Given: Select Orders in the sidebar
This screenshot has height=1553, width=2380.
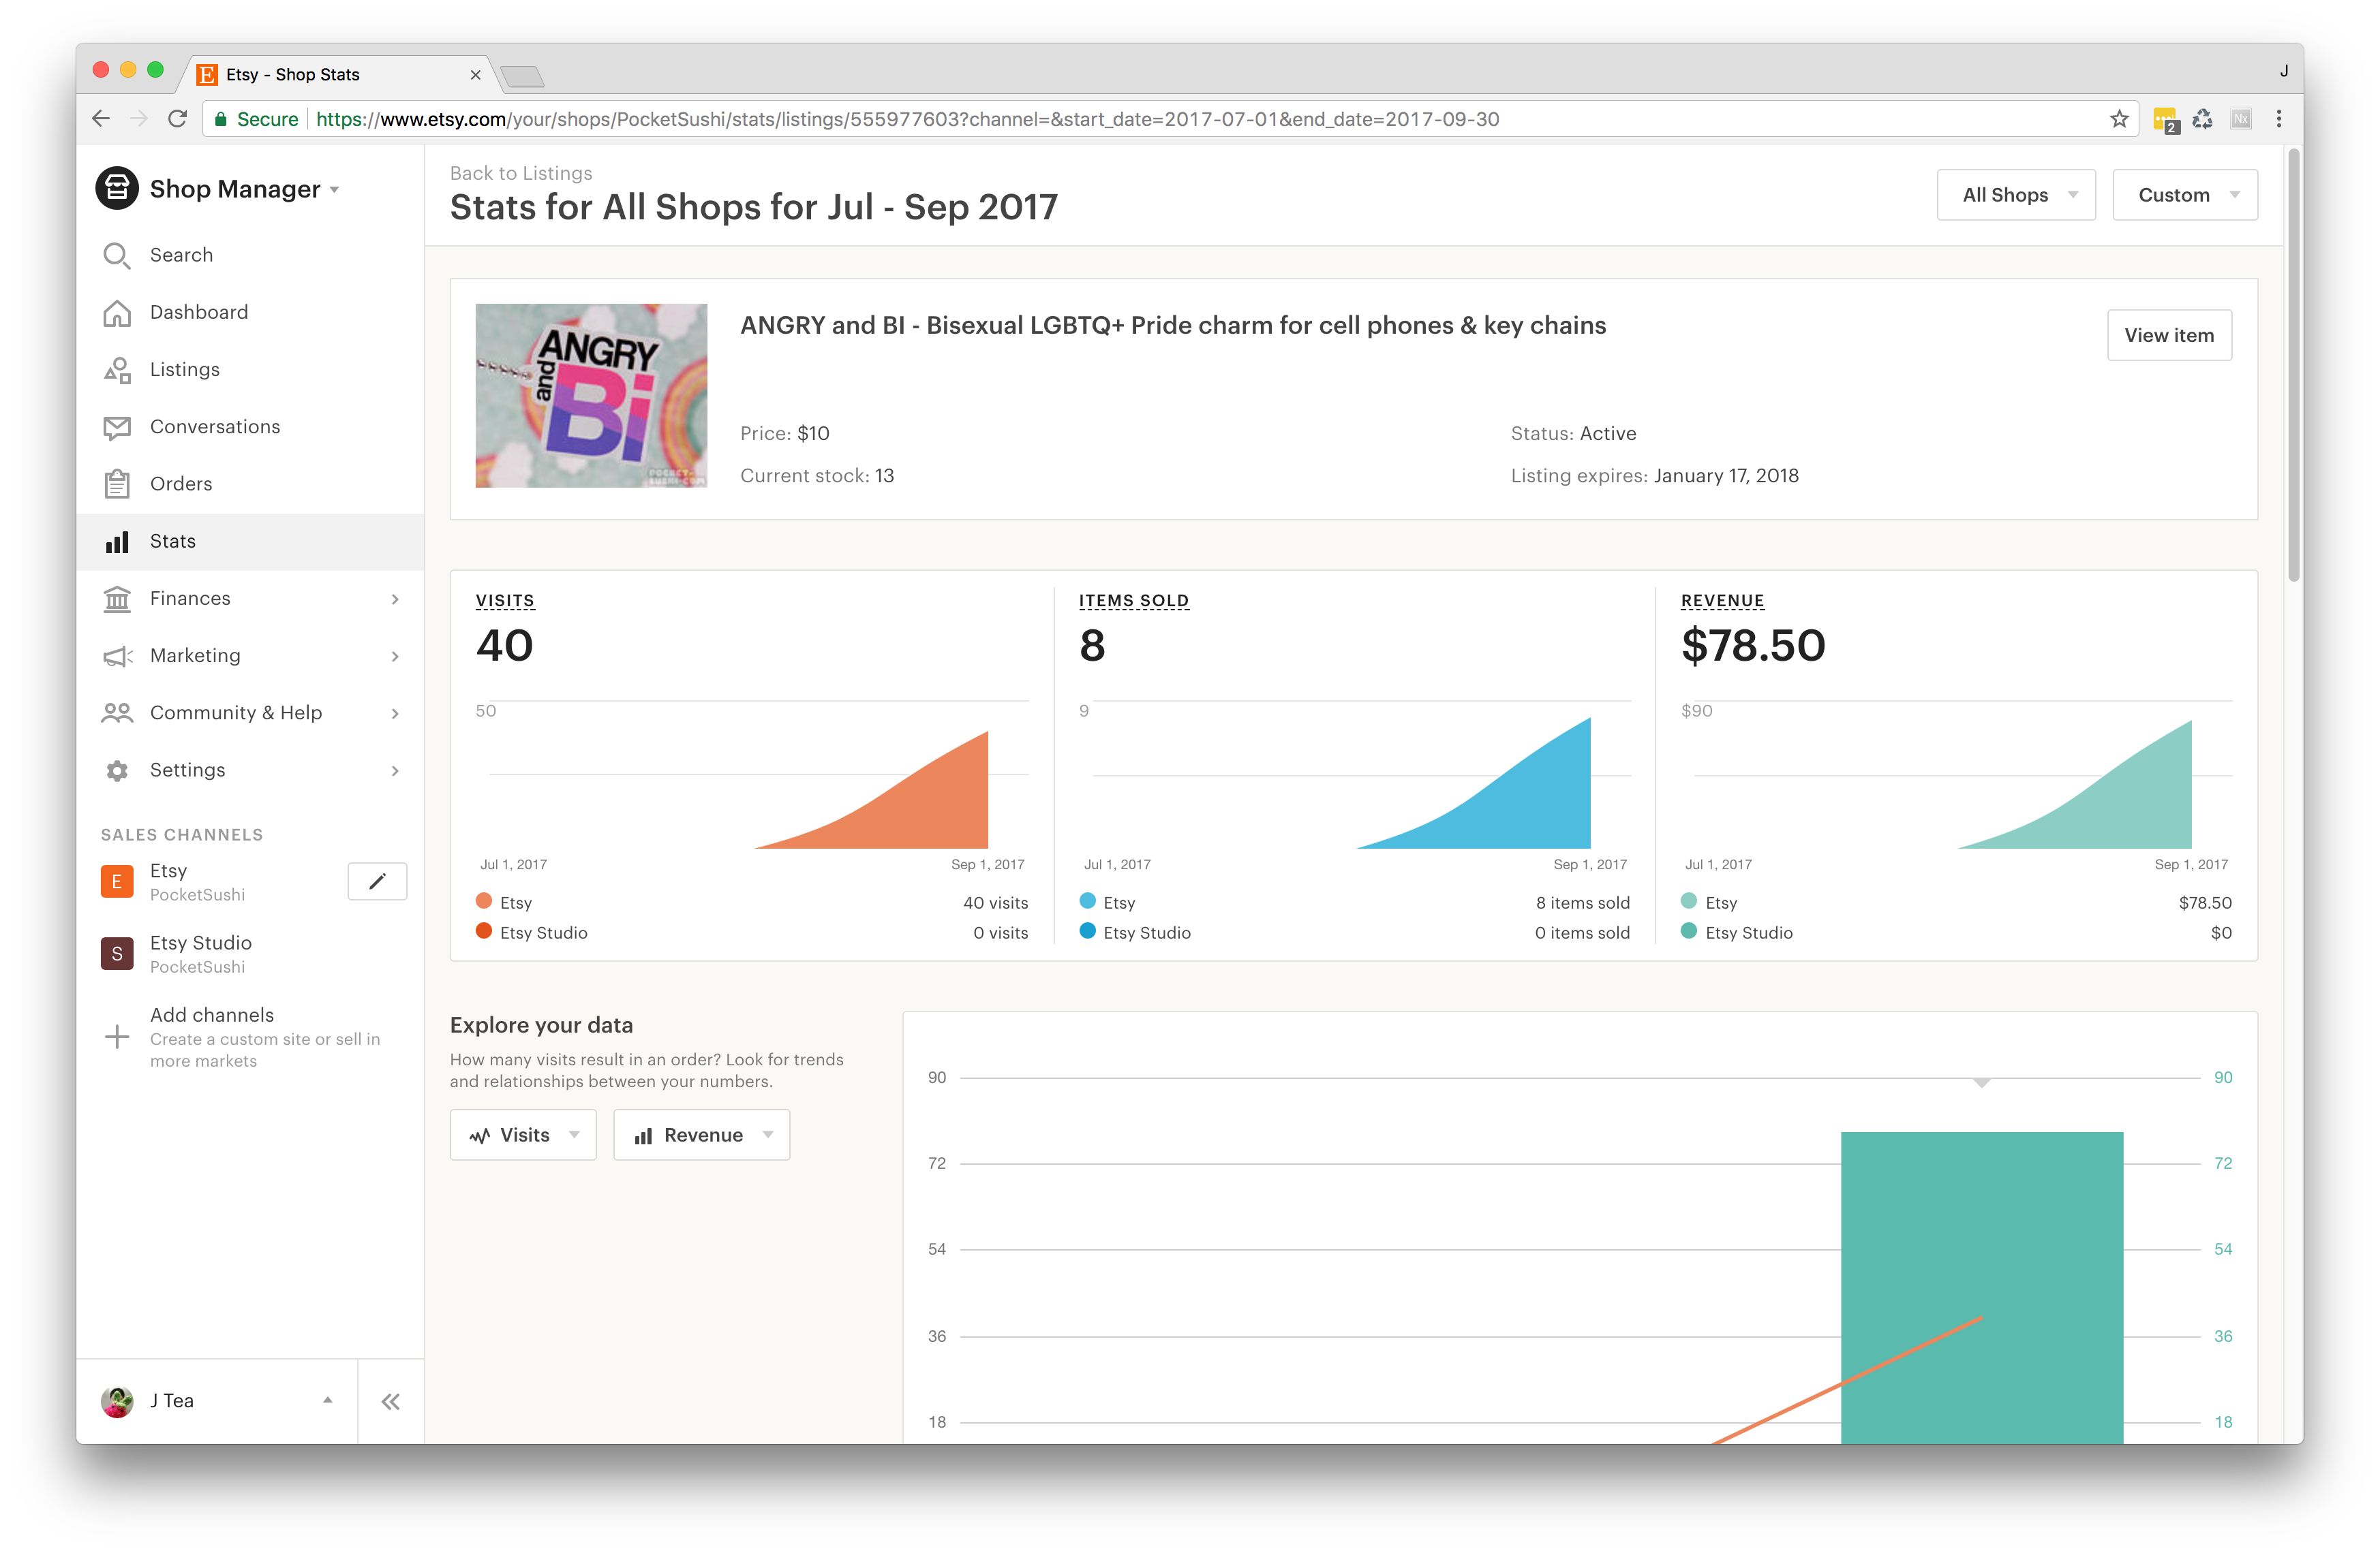Looking at the screenshot, I should [x=250, y=484].
